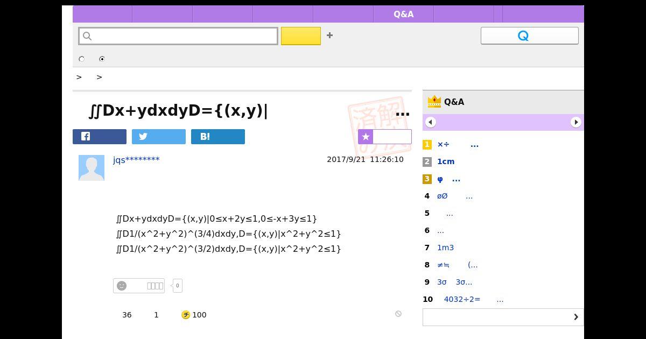Open the Q&A tab in the purple navigation bar
The image size is (646, 339).
(403, 14)
